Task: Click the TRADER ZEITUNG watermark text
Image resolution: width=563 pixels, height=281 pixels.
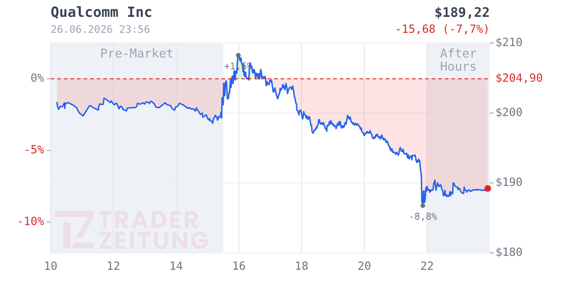Action: 153,230
